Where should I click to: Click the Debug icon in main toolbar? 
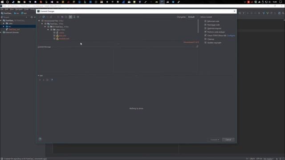click(252, 13)
